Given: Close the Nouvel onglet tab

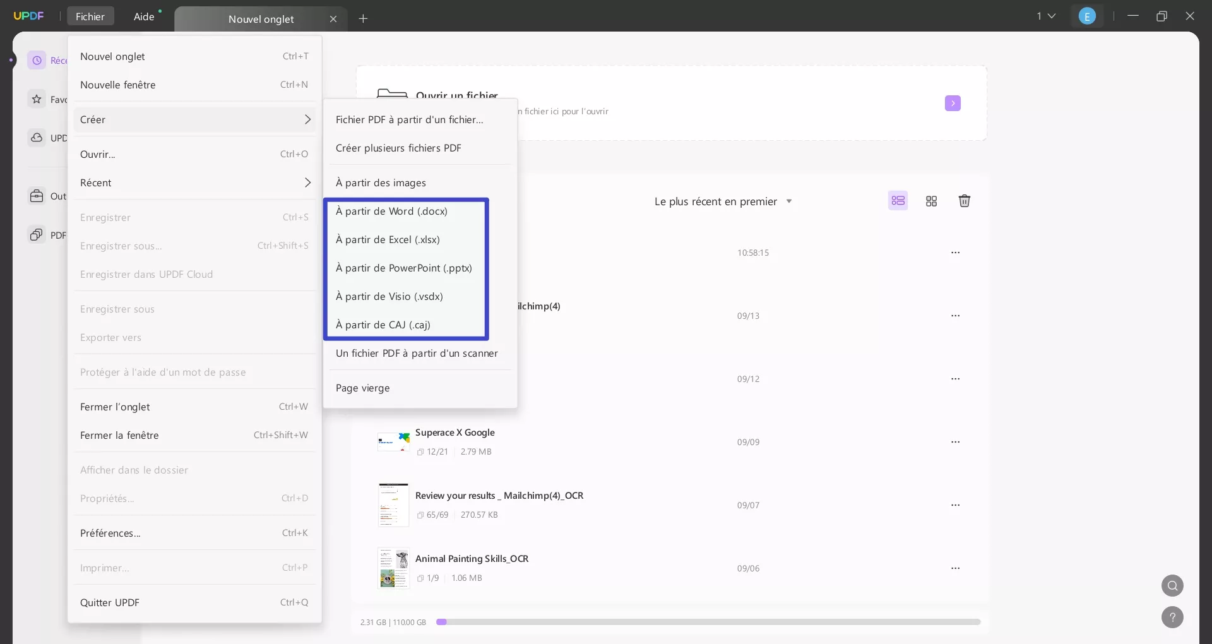Looking at the screenshot, I should tap(333, 19).
